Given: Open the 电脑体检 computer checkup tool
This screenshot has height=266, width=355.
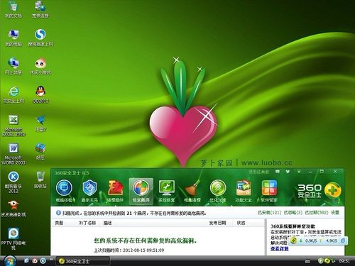Looking at the screenshot, I should [x=64, y=191].
